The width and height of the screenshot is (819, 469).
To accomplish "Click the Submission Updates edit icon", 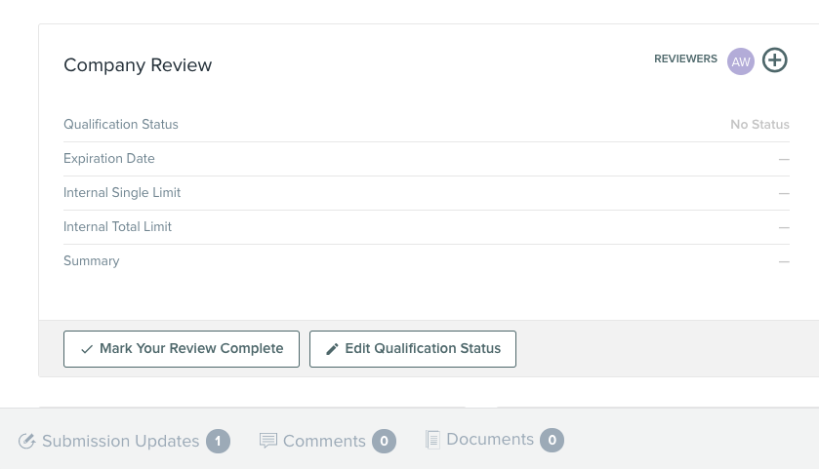I will [x=27, y=442].
